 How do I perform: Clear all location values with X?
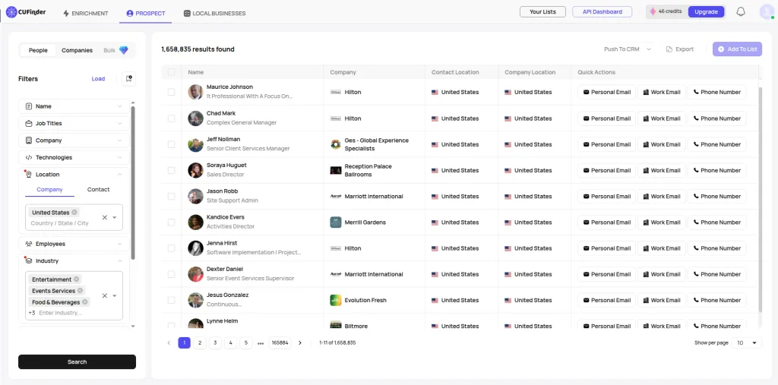coord(105,217)
